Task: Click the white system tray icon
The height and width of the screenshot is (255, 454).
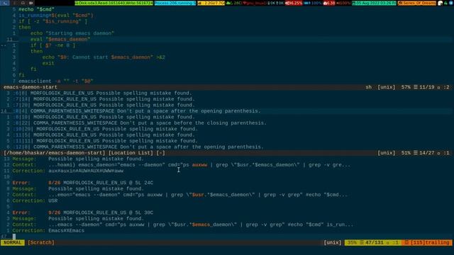Action: pyautogui.click(x=441, y=3)
